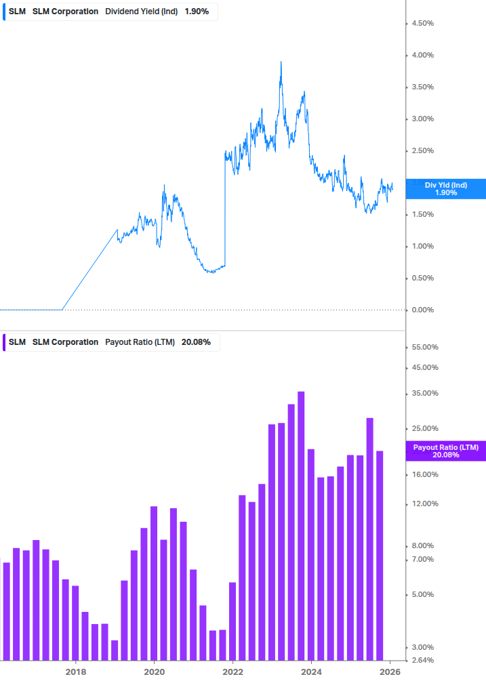Image resolution: width=486 pixels, height=681 pixels.
Task: Click the 2.50% dividend yield axis label
Action: click(x=422, y=150)
